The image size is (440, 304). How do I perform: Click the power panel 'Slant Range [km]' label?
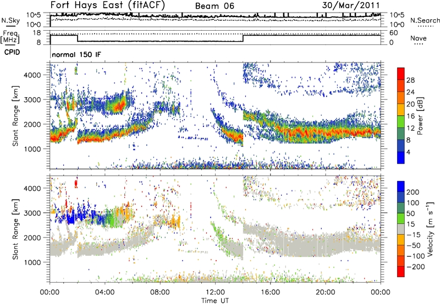click(15, 116)
